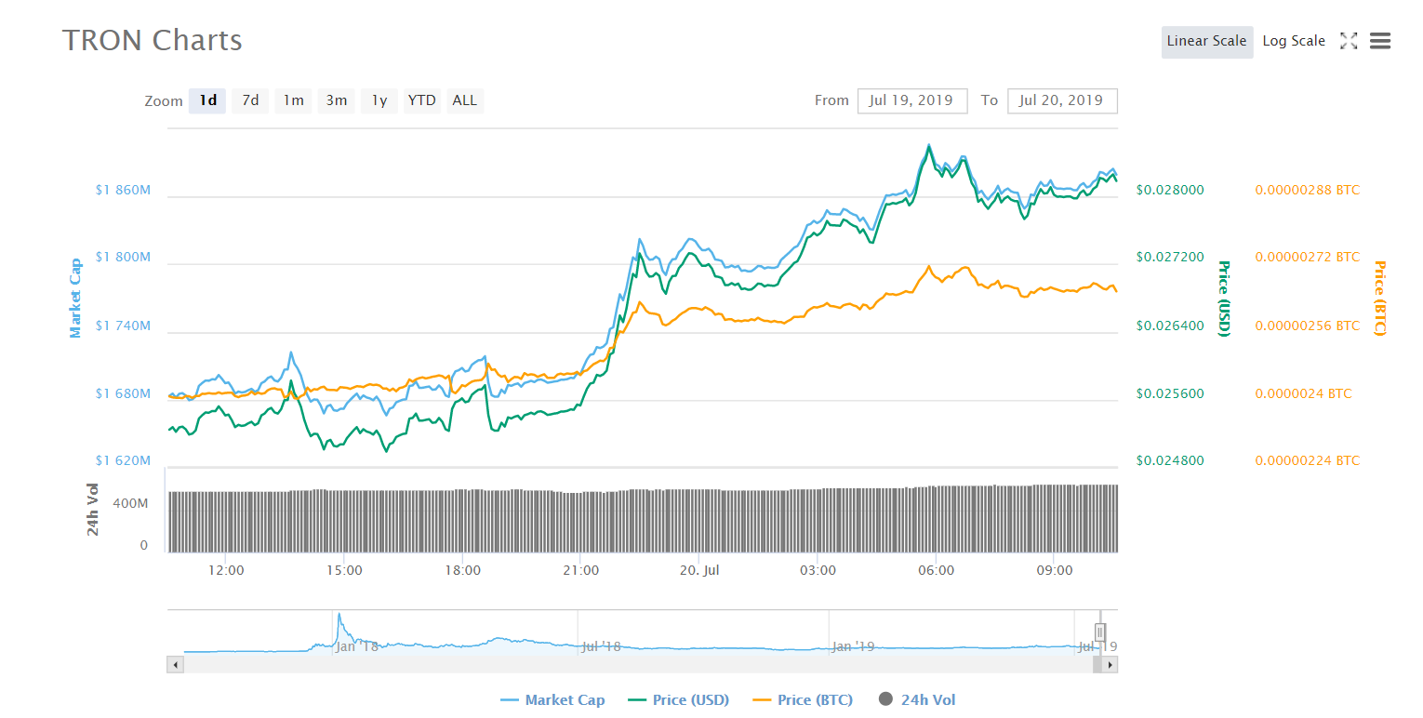Viewport: 1423px width, 718px height.
Task: Click the $1 620M market cap label
Action: tap(123, 461)
